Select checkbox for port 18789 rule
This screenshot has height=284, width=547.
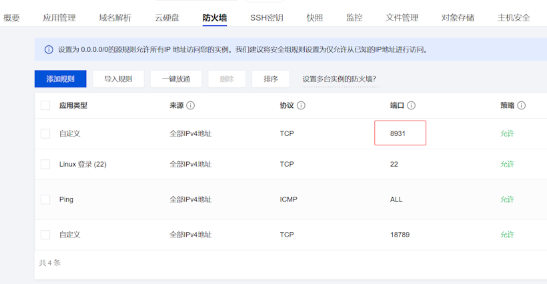45,235
